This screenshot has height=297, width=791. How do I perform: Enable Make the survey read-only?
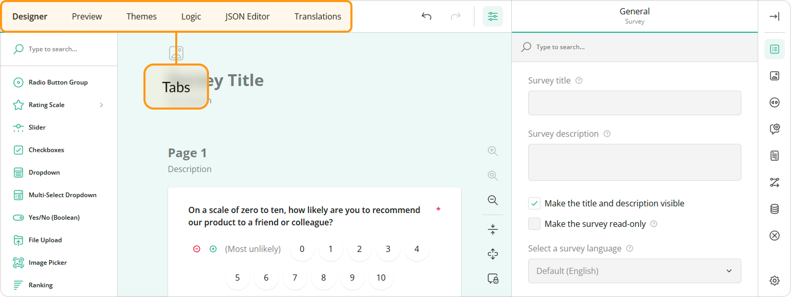[x=534, y=223]
